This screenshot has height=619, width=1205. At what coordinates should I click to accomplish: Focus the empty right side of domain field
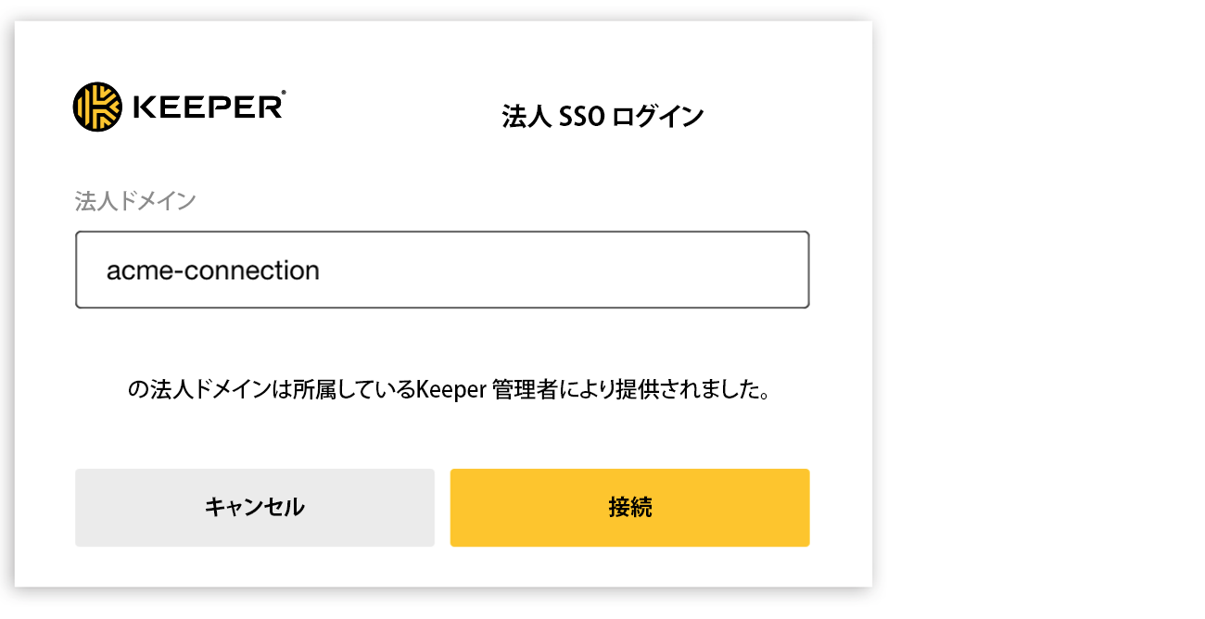(565, 270)
